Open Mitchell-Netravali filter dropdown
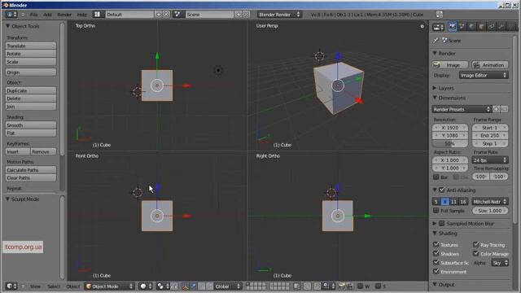Viewport: 521px width, 293px height. pos(490,202)
